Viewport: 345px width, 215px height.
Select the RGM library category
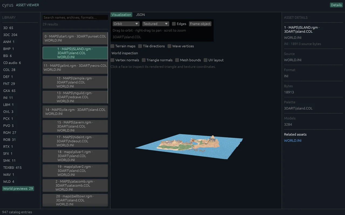10,133
